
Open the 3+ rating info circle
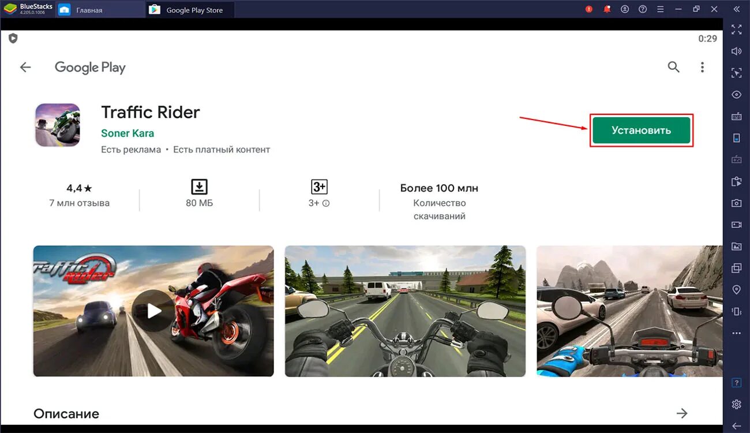326,203
